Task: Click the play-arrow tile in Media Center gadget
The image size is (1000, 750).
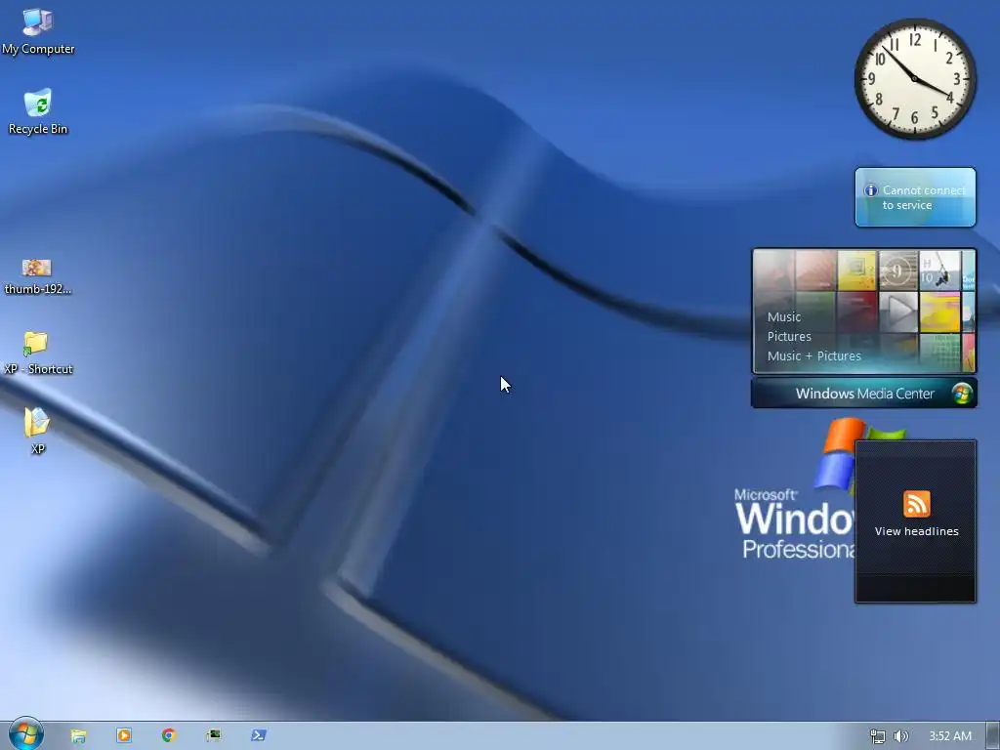Action: pyautogui.click(x=898, y=312)
